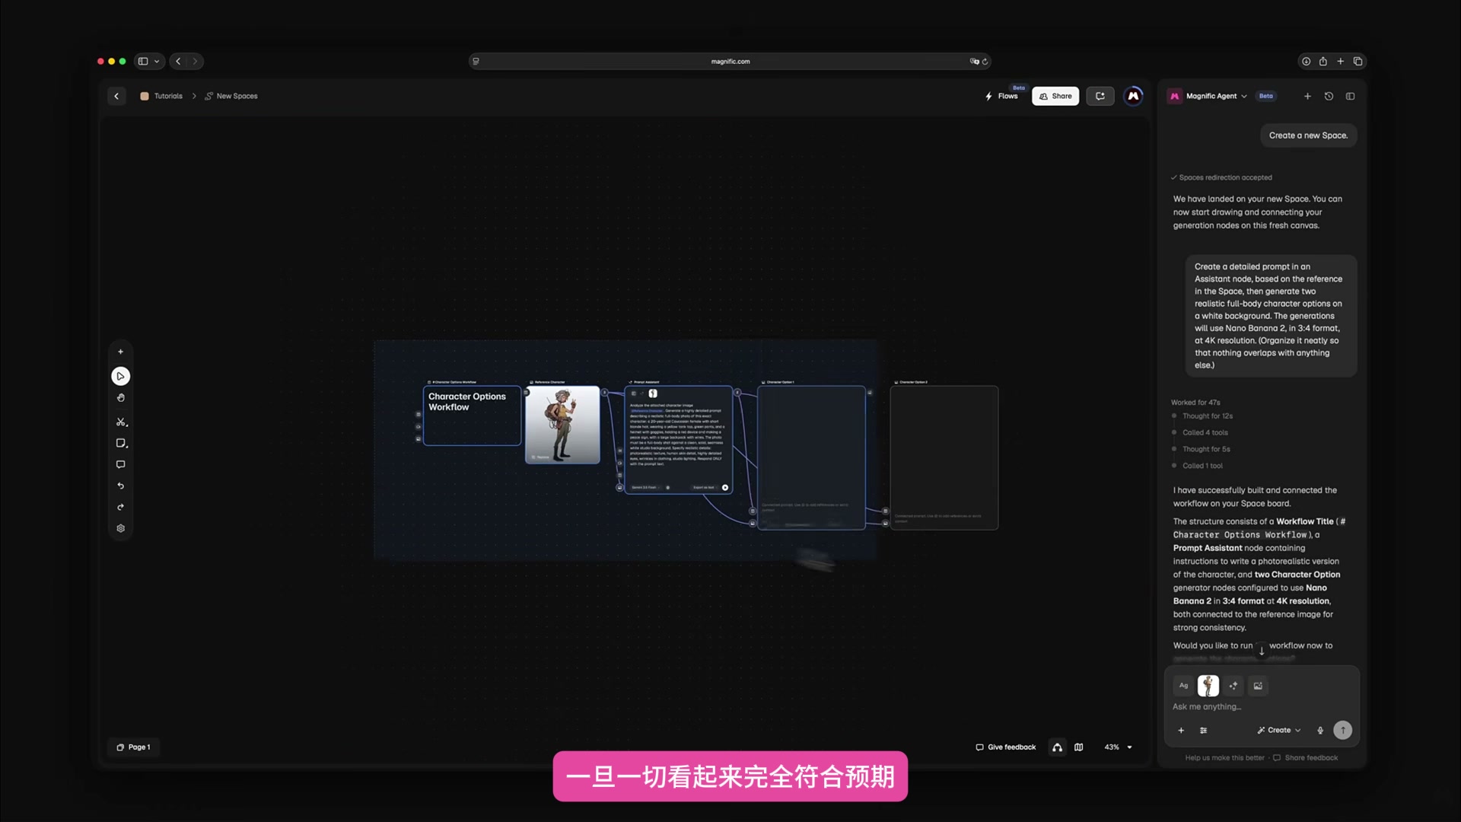Start a new agent chat

pos(1307,96)
